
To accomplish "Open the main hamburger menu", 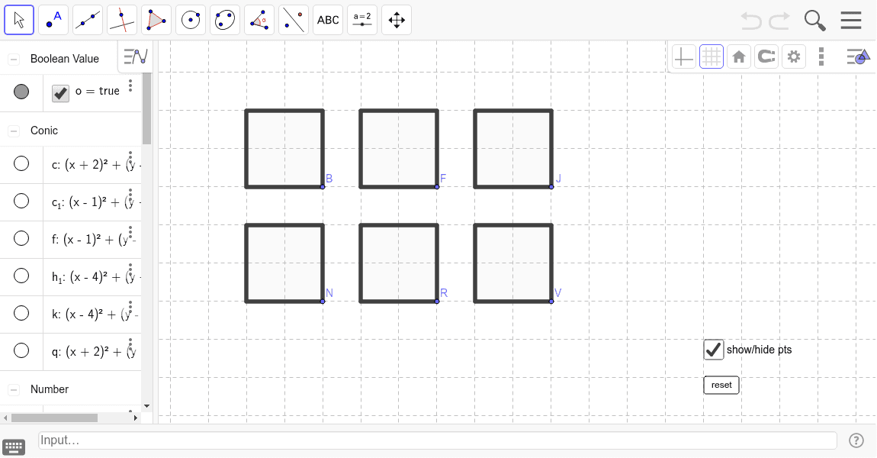I will click(x=851, y=20).
